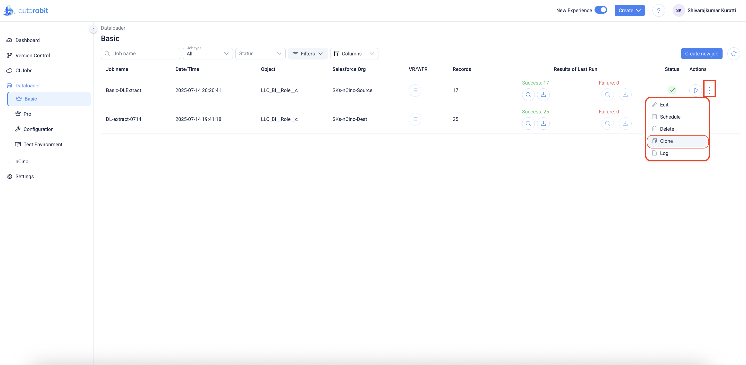The width and height of the screenshot is (746, 365).
Task: Open the Pro dataloader page in sidebar
Action: (x=27, y=114)
